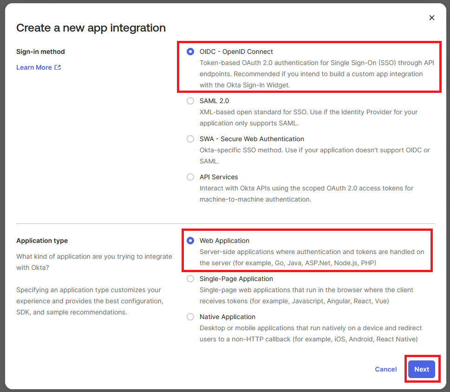The image size is (450, 392).
Task: Click the API Services machine-to-machine description
Action: 306,194
